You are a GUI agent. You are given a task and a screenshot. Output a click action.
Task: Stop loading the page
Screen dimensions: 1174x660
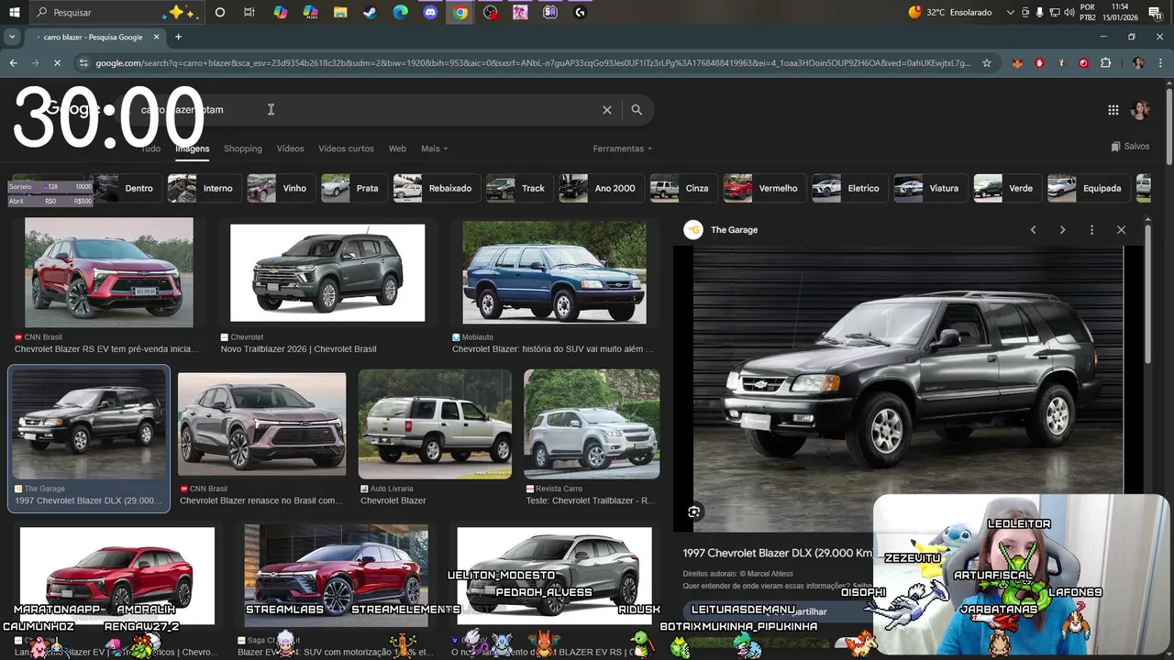click(x=57, y=62)
